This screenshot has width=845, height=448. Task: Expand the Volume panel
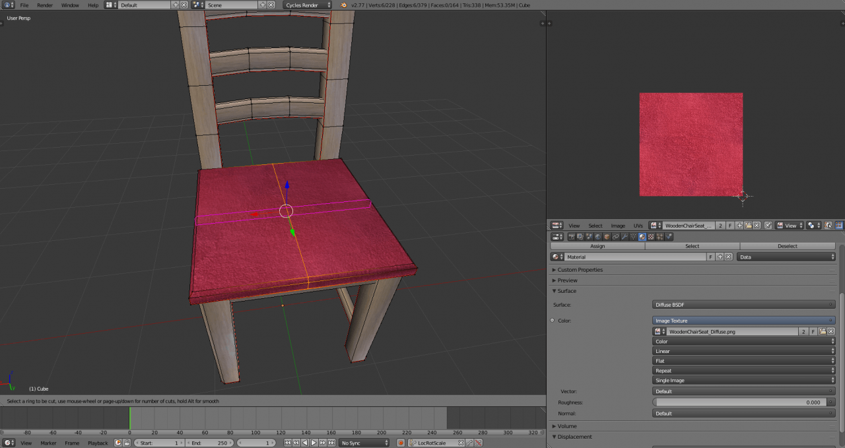(567, 426)
